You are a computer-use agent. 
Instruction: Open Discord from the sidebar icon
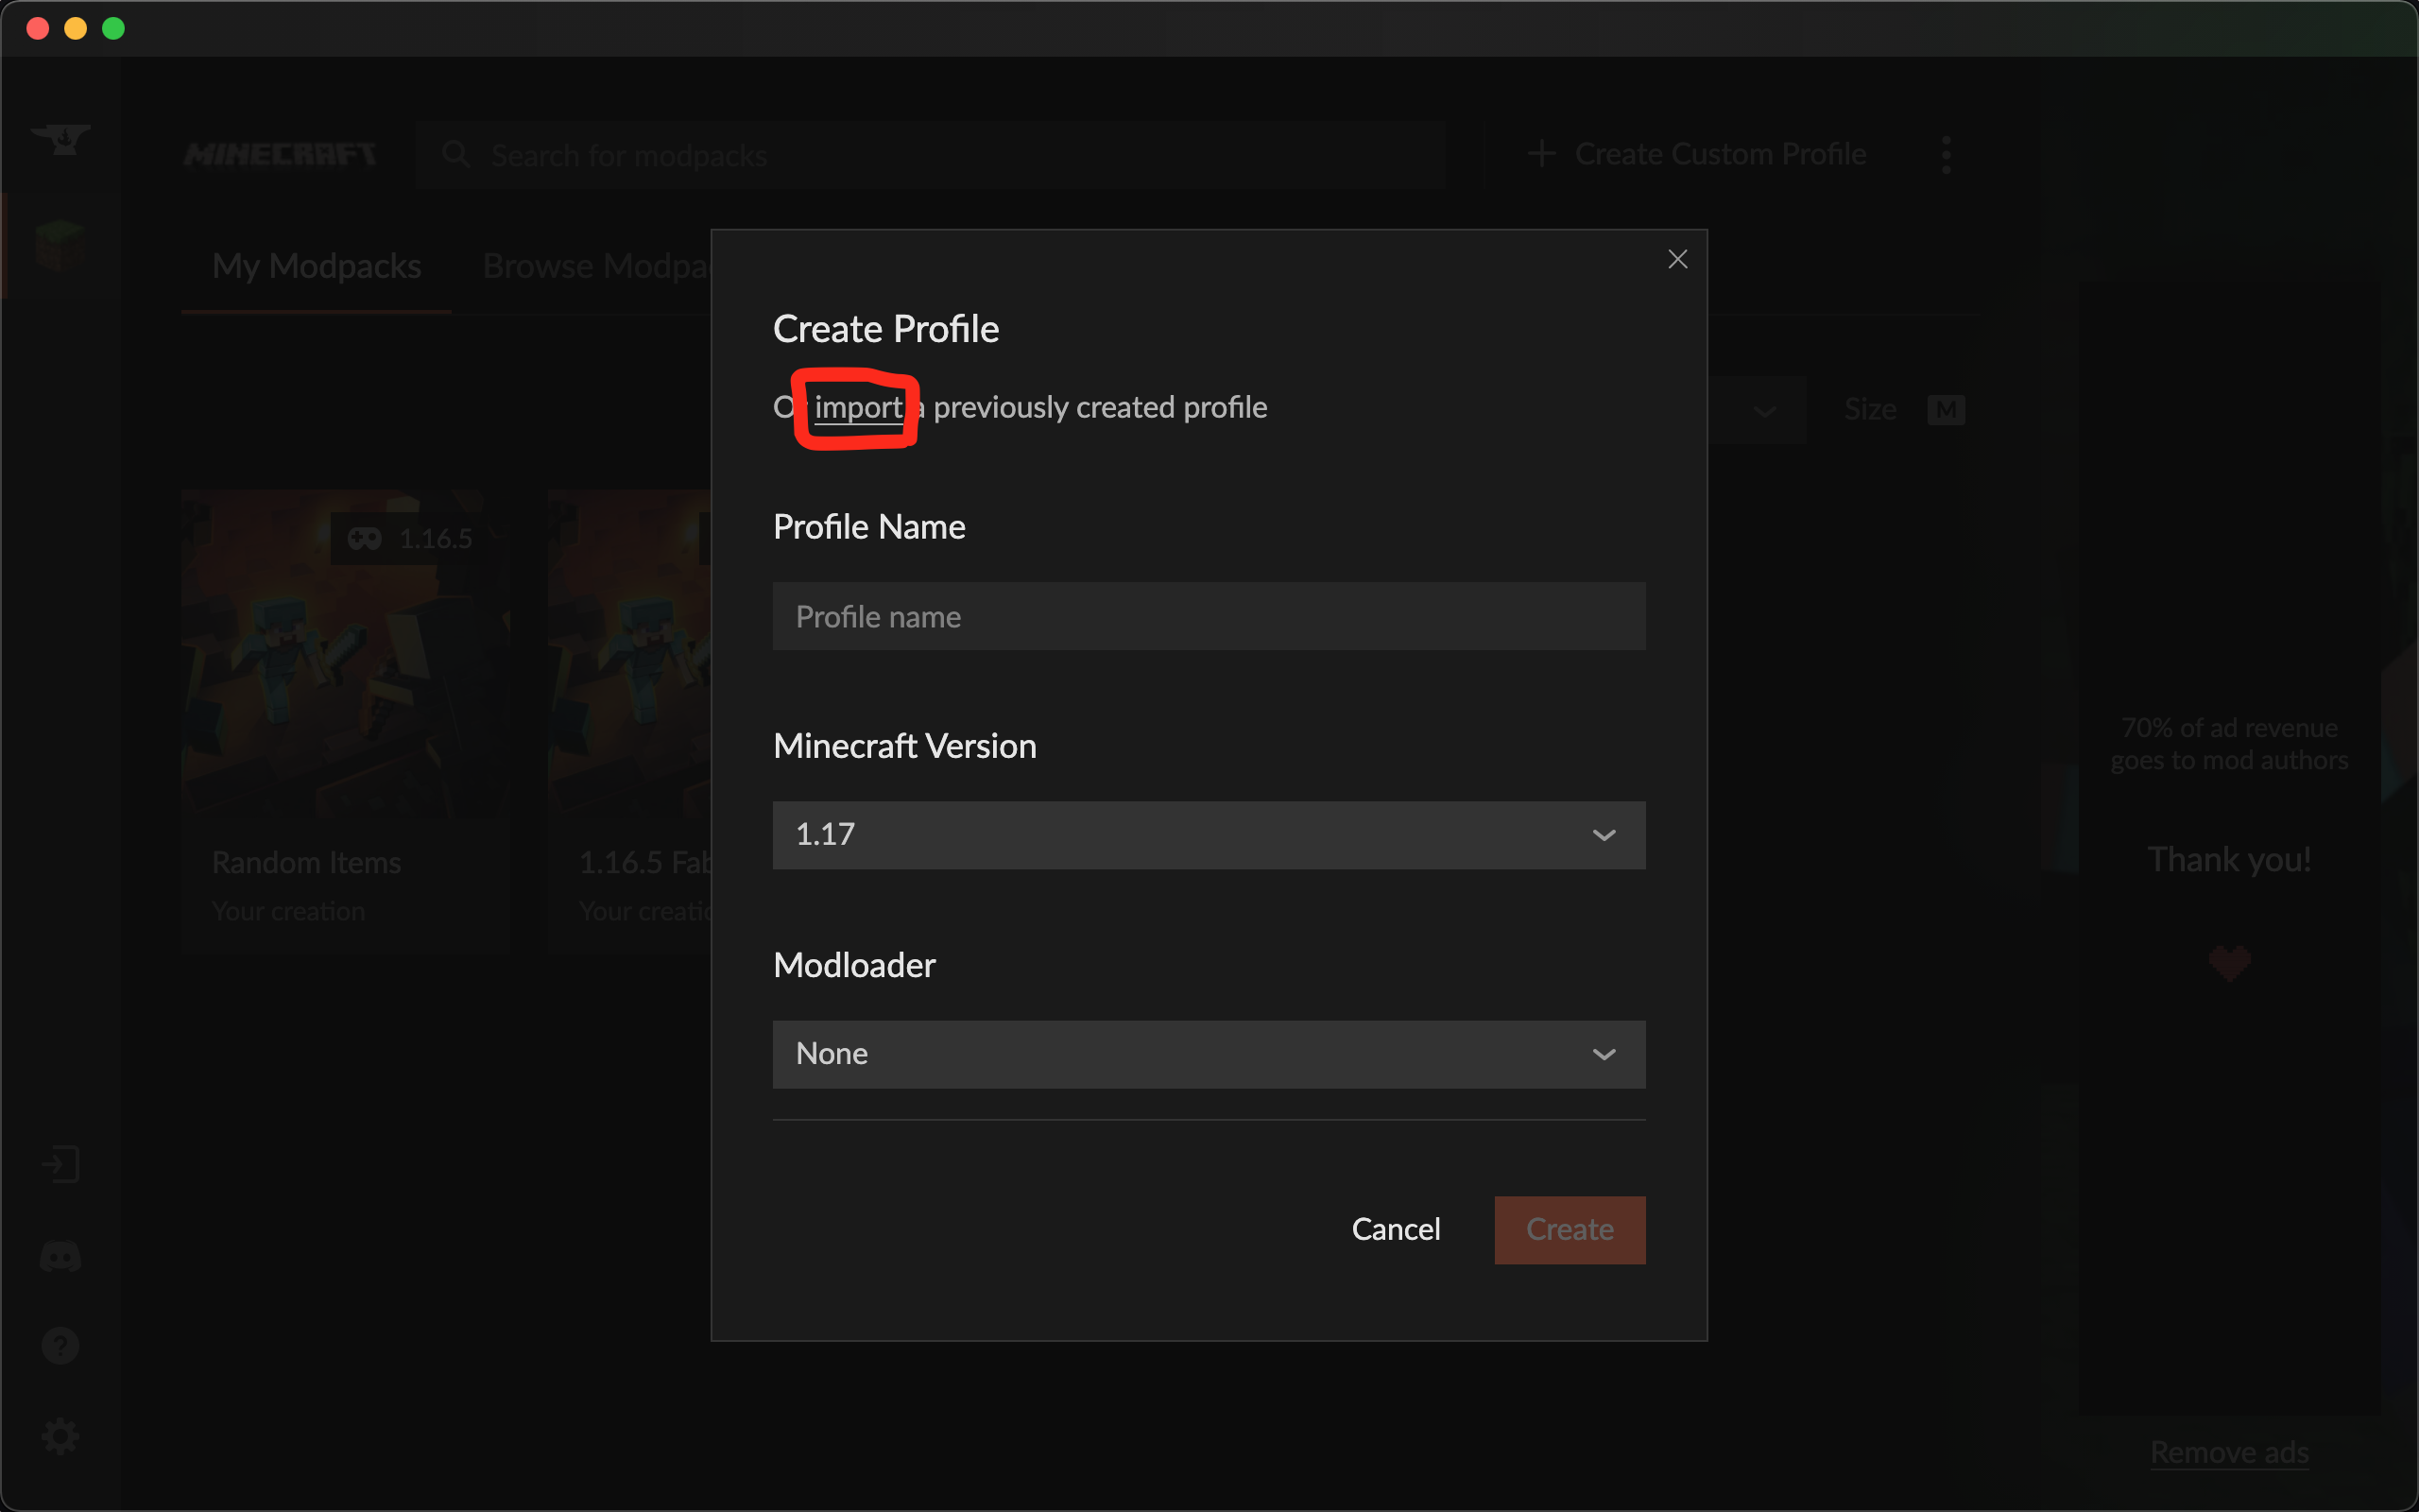click(61, 1257)
